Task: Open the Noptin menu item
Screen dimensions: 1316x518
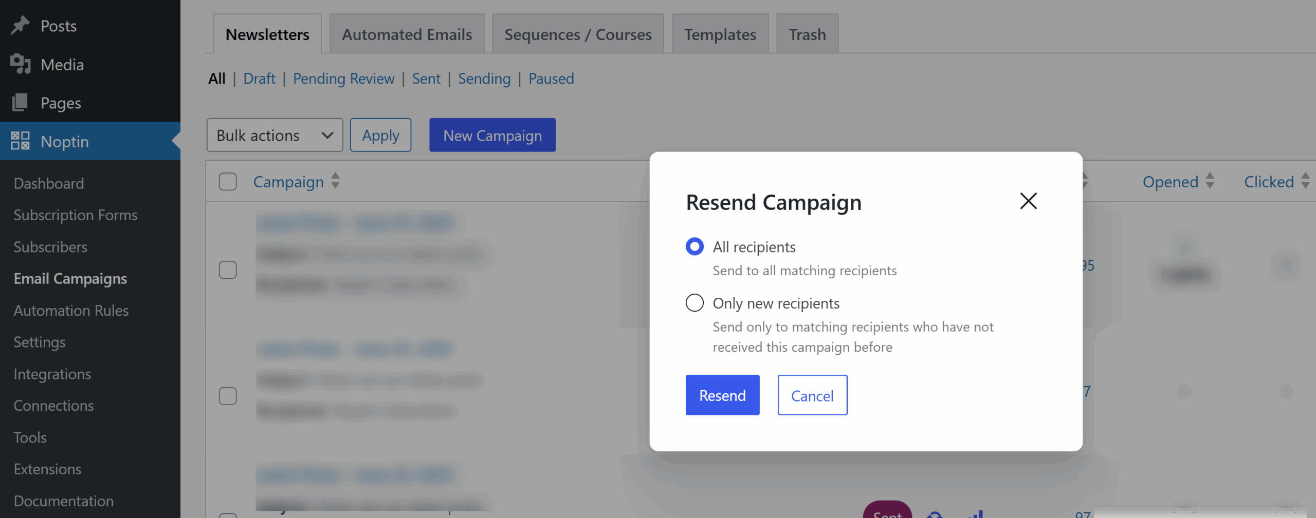Action: point(90,141)
